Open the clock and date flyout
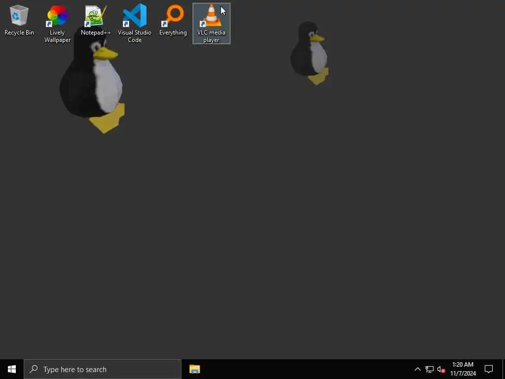 click(x=463, y=369)
